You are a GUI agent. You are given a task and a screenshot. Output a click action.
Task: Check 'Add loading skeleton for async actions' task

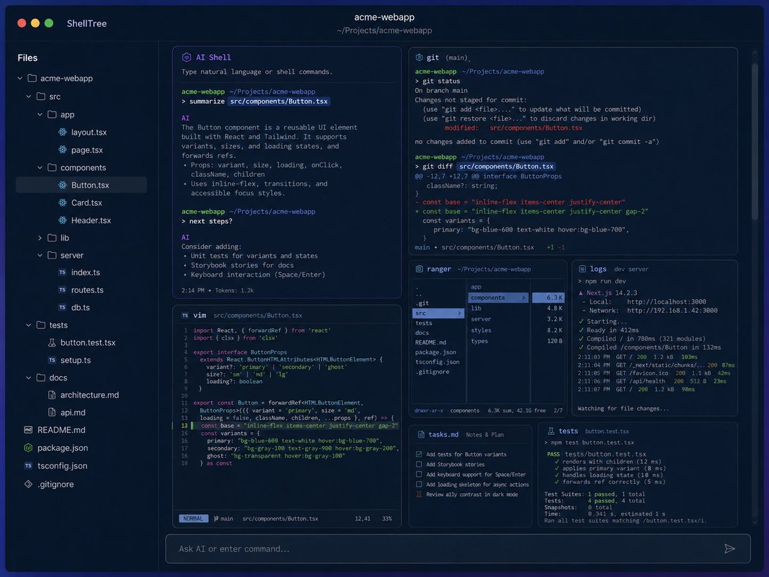pyautogui.click(x=419, y=485)
